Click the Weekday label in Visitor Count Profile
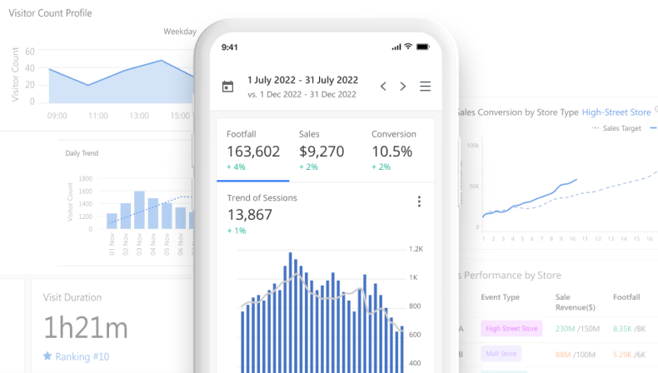 (x=180, y=32)
